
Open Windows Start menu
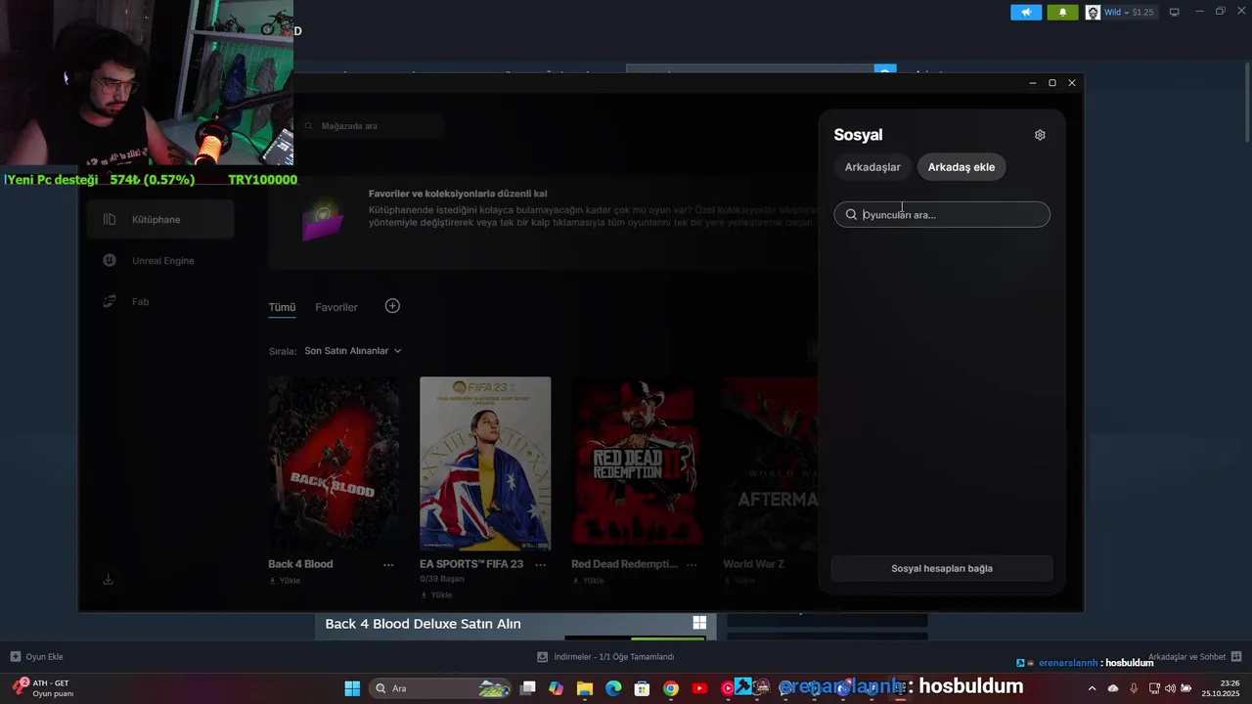coord(352,688)
